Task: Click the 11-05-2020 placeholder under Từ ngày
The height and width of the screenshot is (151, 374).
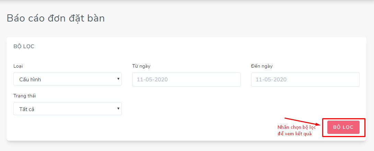Action: [152, 80]
